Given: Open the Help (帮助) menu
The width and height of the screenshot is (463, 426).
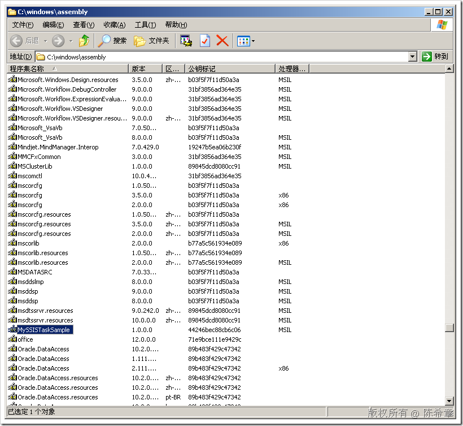Looking at the screenshot, I should pos(176,25).
